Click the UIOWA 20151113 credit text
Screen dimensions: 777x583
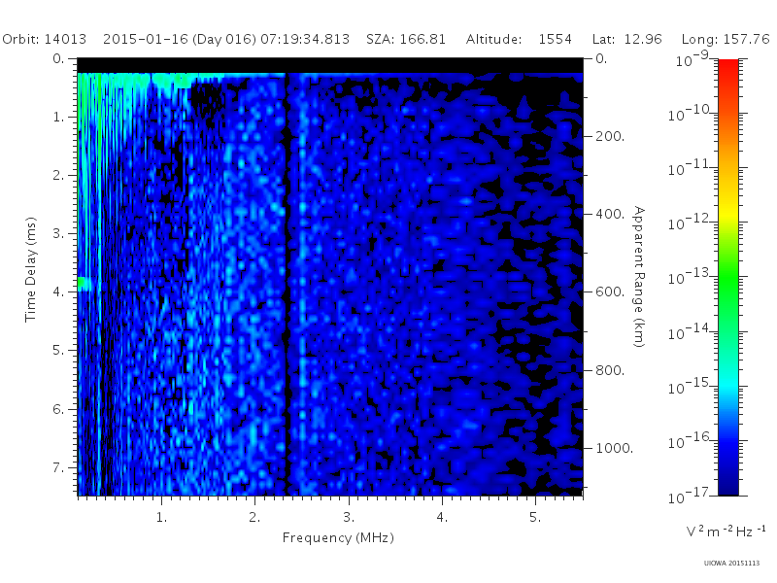click(731, 563)
